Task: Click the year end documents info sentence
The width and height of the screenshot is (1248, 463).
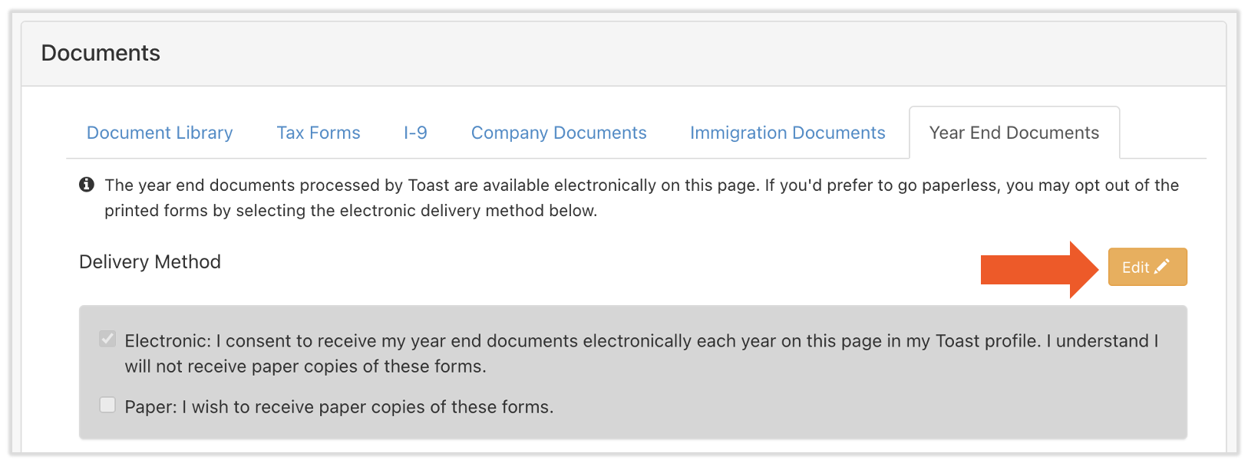Action: [x=641, y=186]
